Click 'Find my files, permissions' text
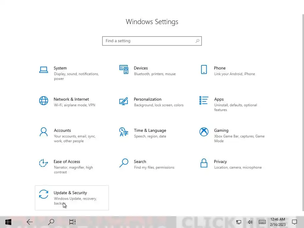 154,167
